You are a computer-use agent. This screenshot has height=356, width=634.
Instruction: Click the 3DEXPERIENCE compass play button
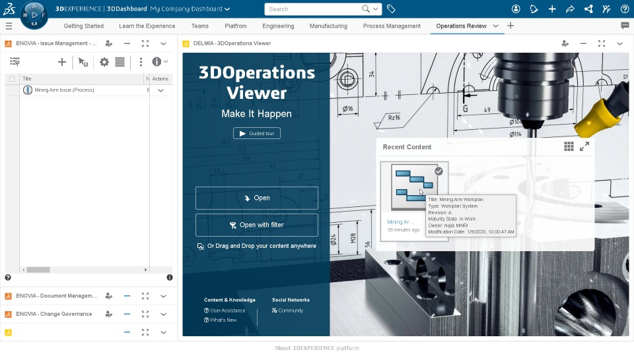click(x=34, y=15)
